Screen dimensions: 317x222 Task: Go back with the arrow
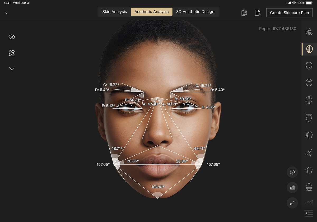6,13
